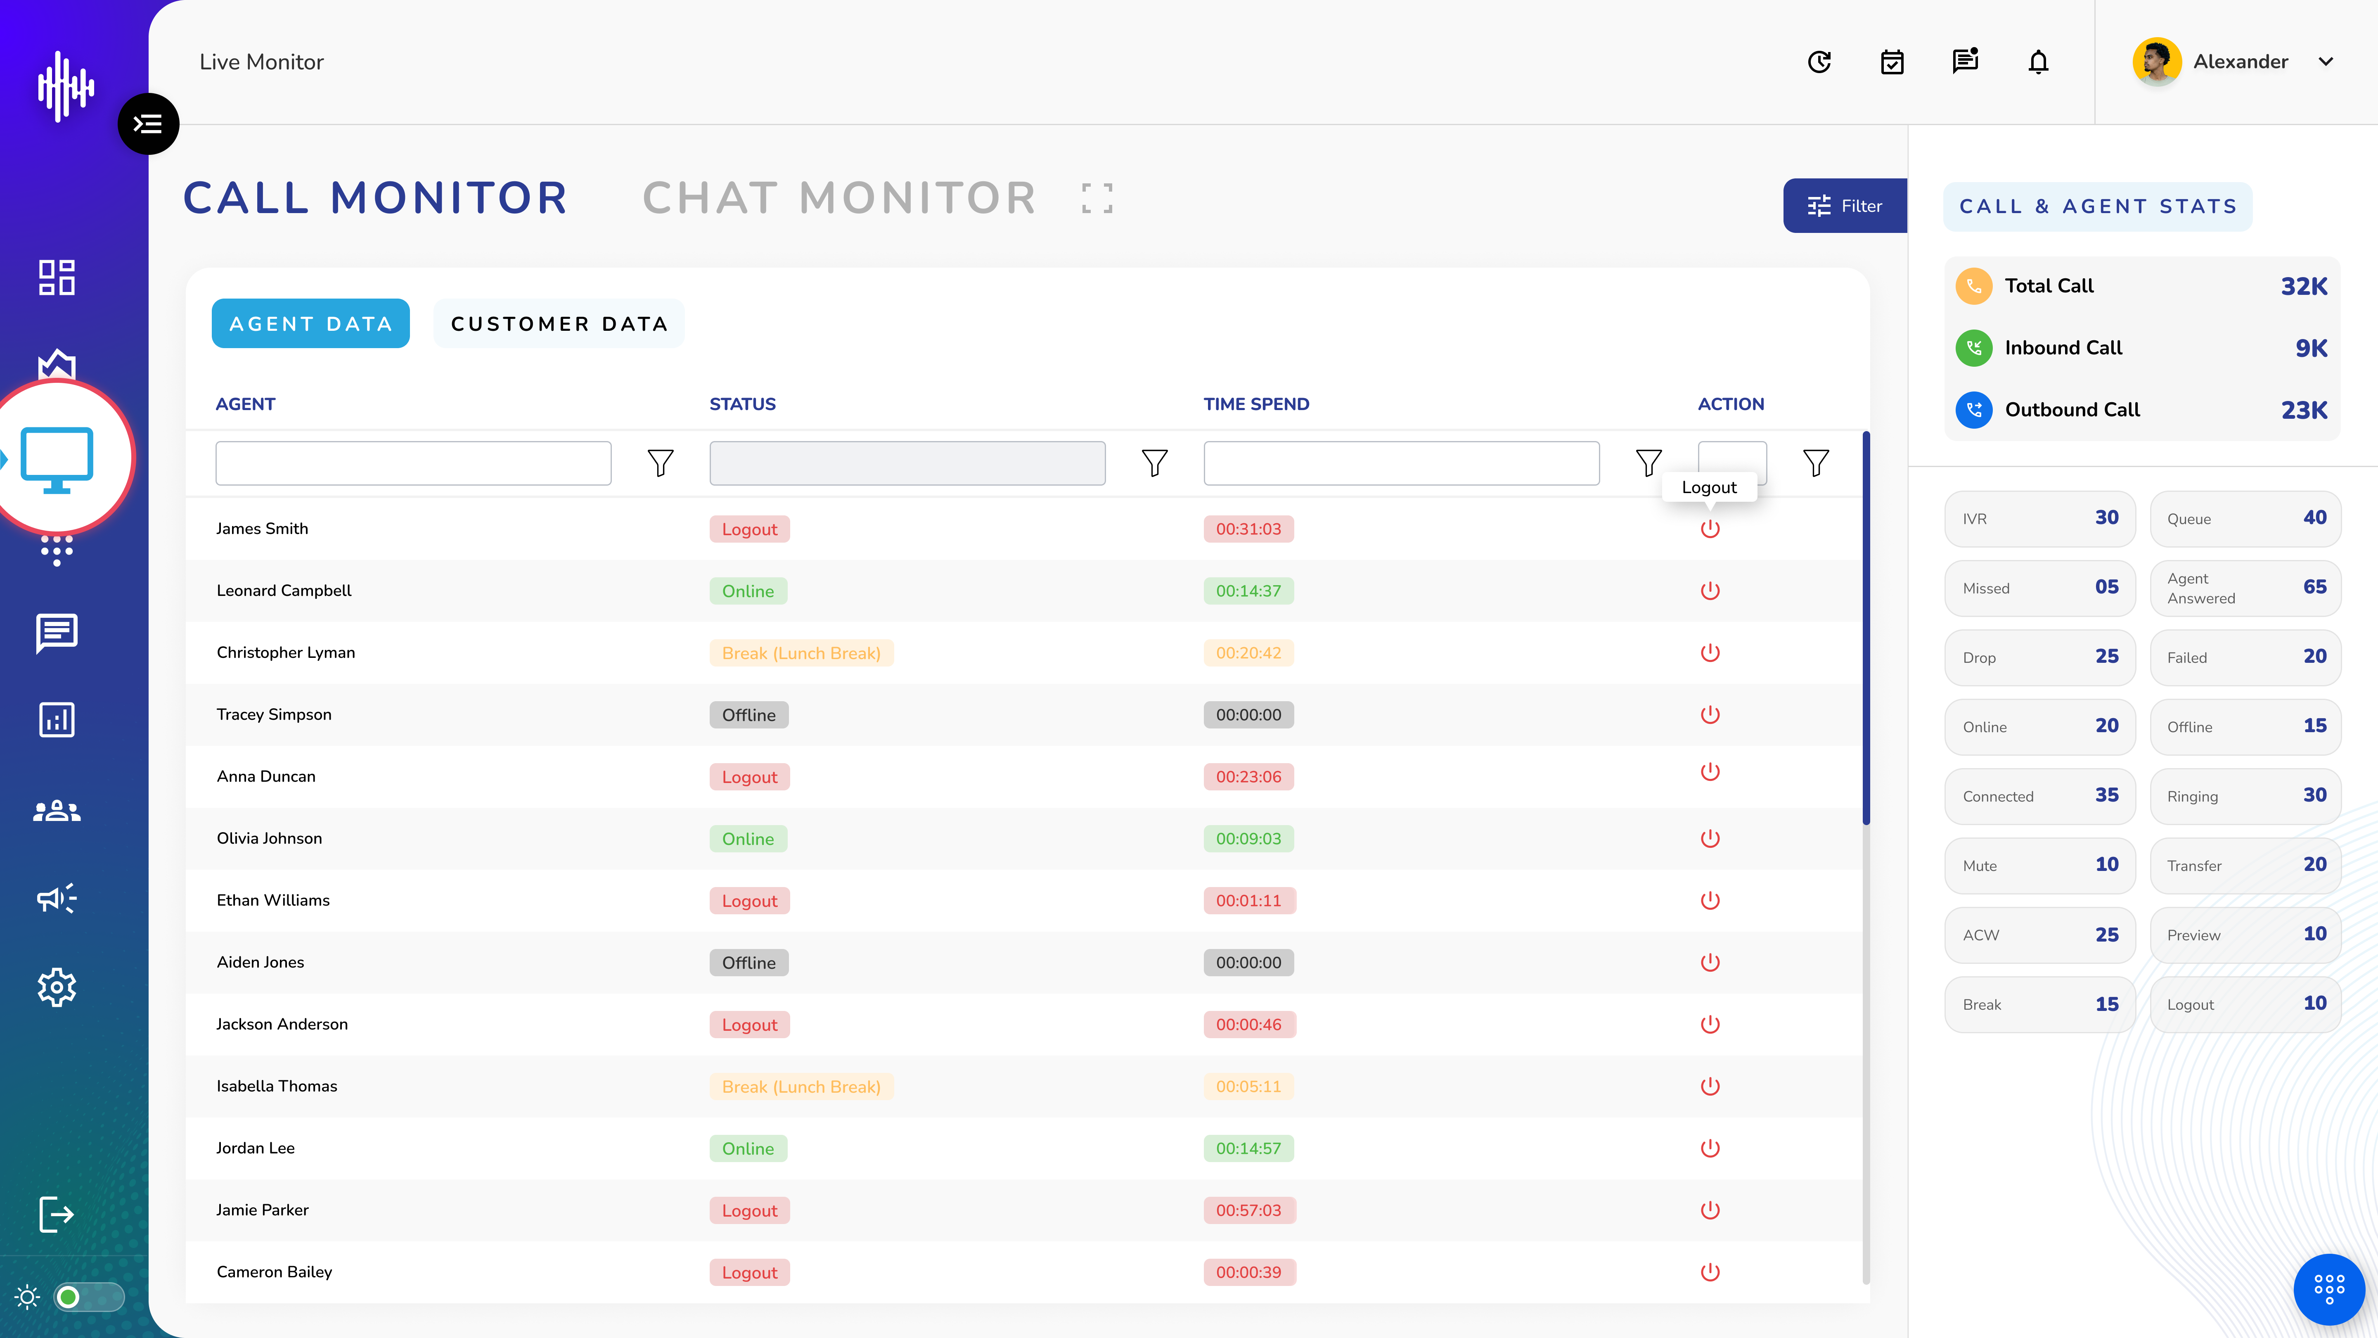Click the TIME SPEND column header
This screenshot has width=2378, height=1338.
1255,403
